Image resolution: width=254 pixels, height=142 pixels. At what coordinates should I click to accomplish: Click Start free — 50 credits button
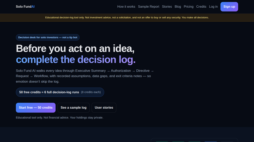point(36,108)
